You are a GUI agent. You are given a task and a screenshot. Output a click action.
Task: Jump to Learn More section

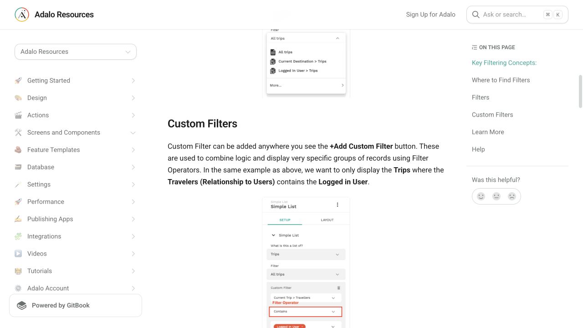[488, 132]
